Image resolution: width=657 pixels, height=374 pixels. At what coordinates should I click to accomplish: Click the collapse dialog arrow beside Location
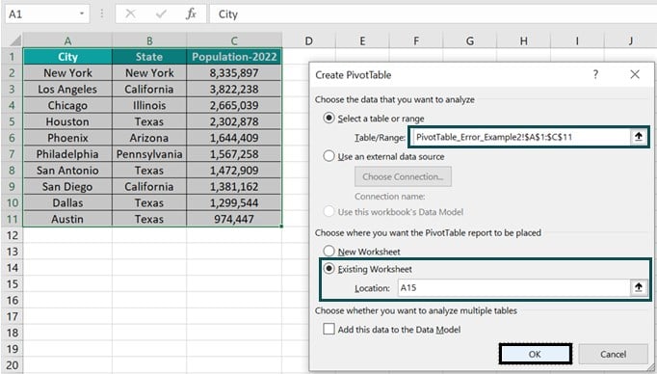pyautogui.click(x=638, y=287)
